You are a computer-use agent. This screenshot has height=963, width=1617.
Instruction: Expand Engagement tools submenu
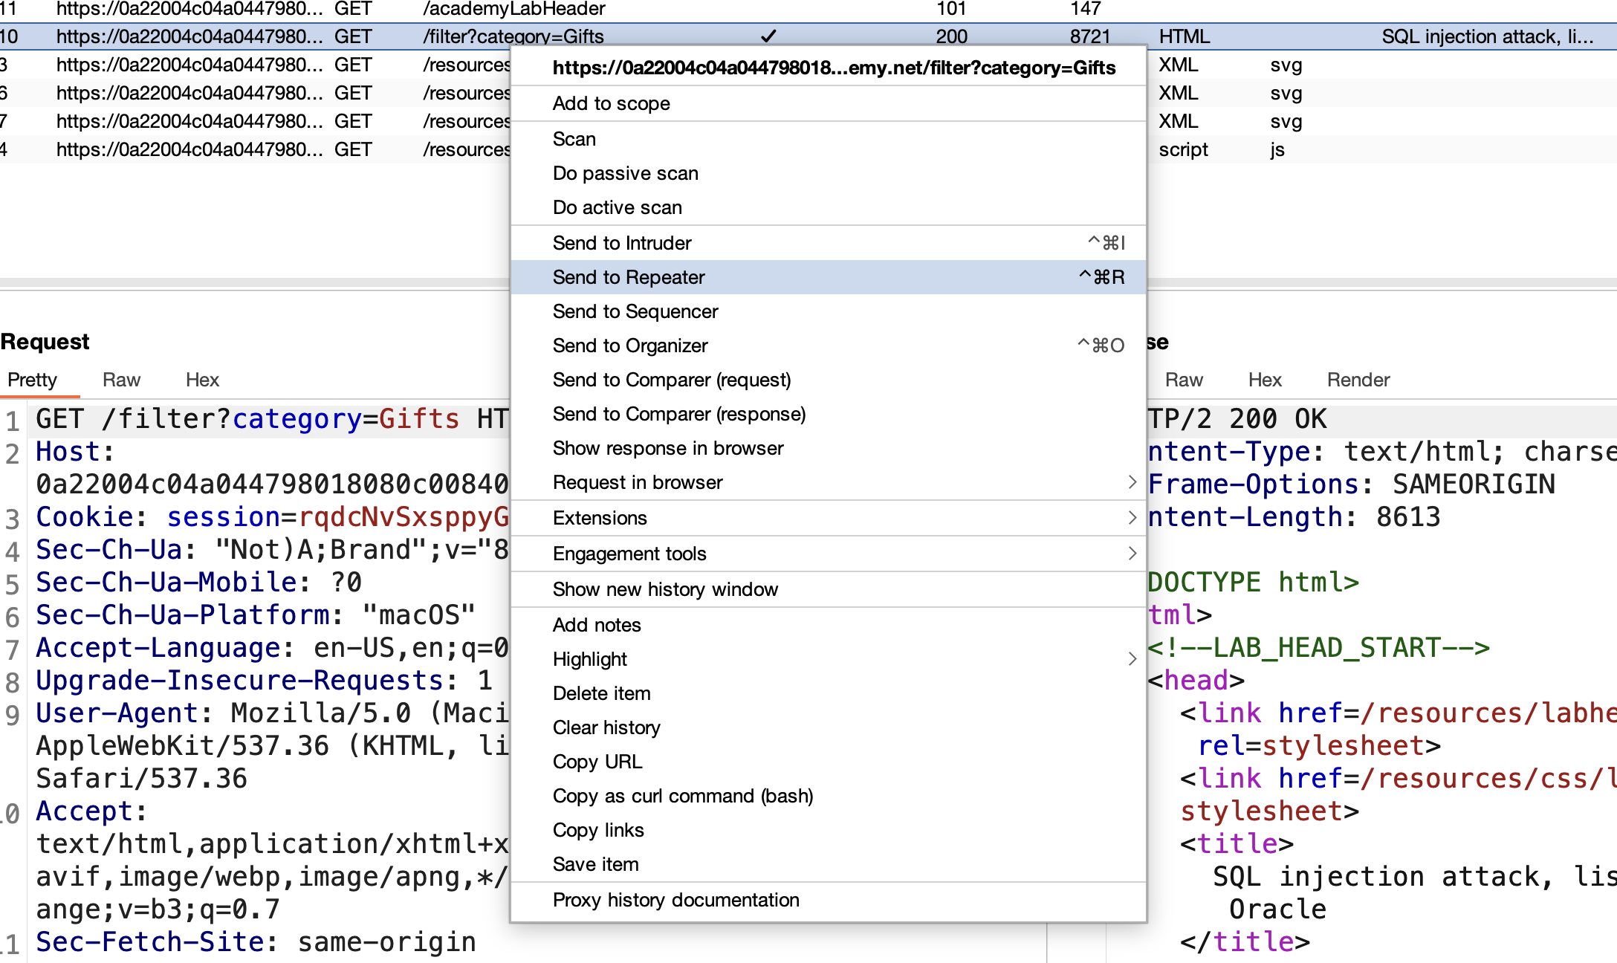click(x=829, y=554)
